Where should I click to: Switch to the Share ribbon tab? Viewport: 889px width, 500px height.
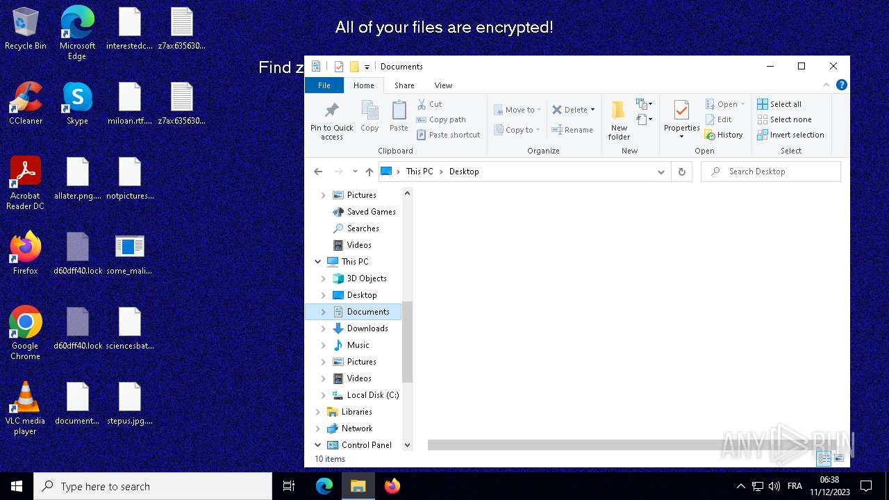(x=404, y=85)
